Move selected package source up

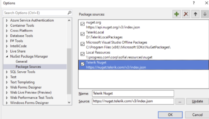[x=196, y=14]
